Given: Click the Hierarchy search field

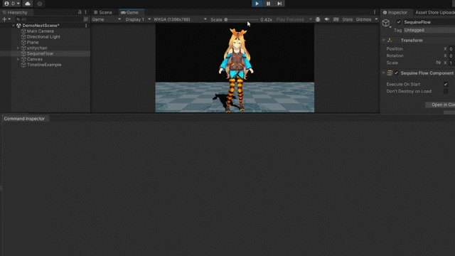Looking at the screenshot, I should point(49,19).
